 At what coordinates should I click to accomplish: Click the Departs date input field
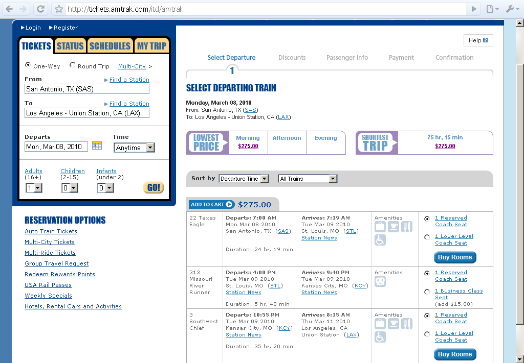pyautogui.click(x=56, y=147)
